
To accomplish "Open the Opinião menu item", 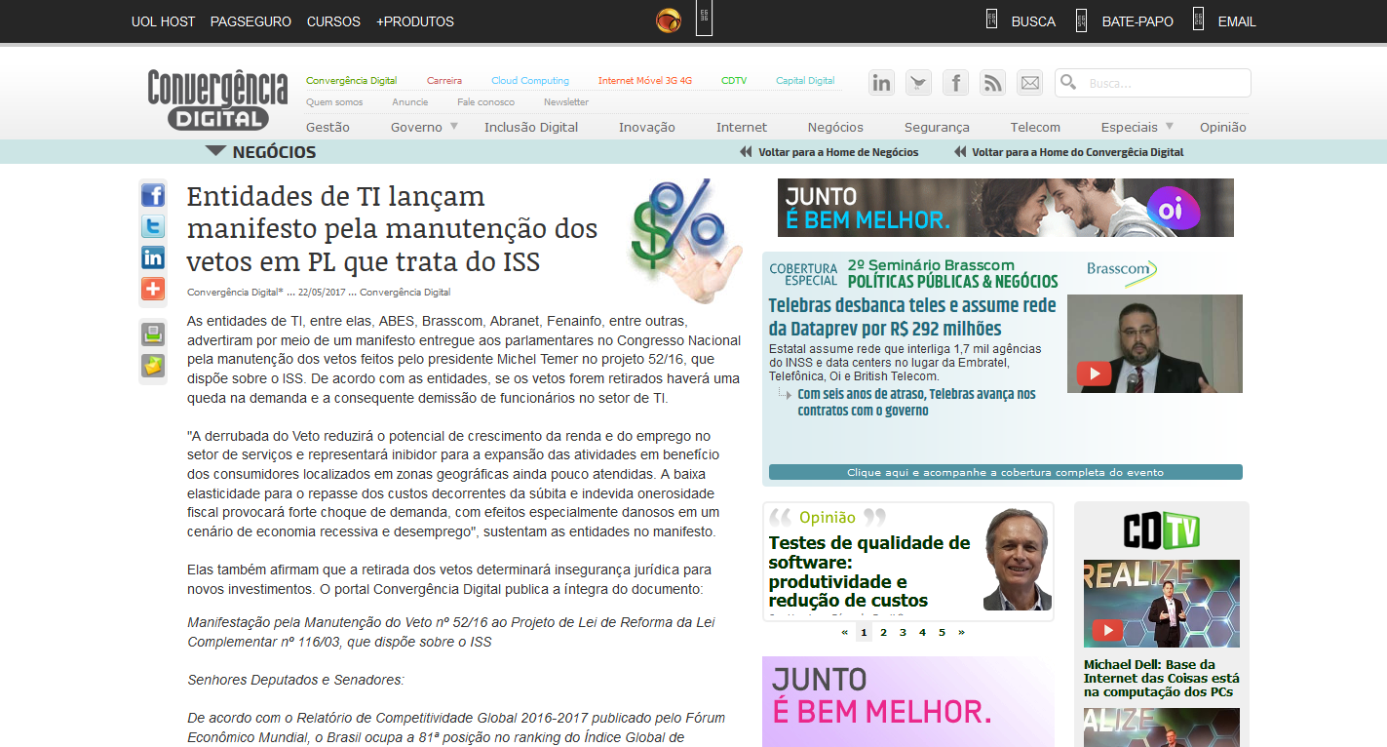I will [x=1223, y=127].
